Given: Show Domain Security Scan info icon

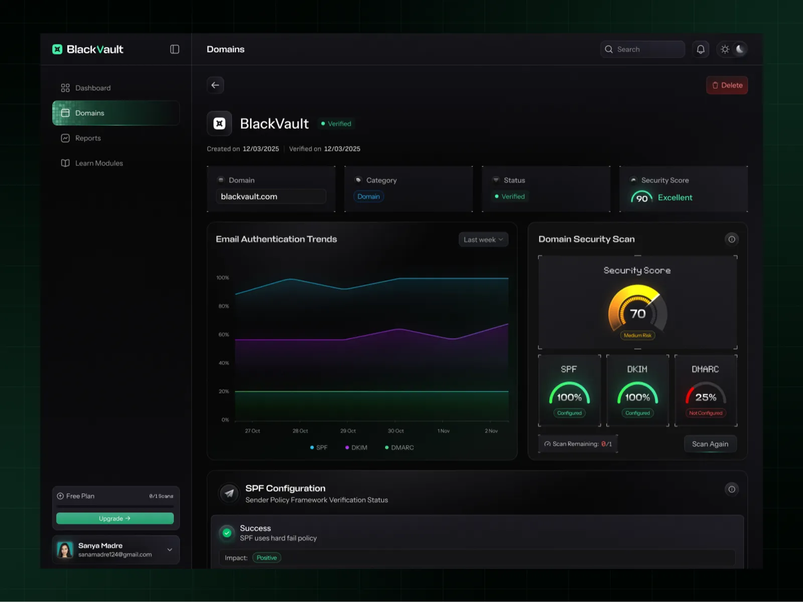Looking at the screenshot, I should pos(732,239).
